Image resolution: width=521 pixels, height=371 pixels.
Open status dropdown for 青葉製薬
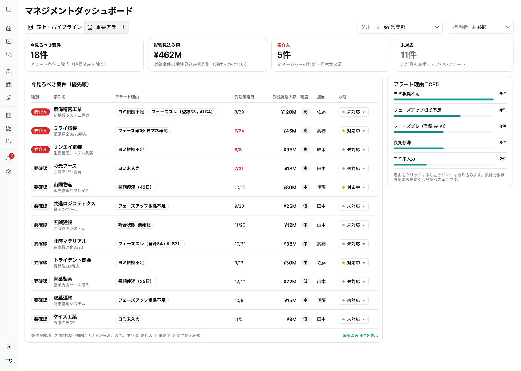(x=354, y=281)
